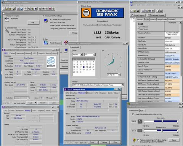
Task: Click the Cut icon in Result Browser toolbar
Action: 143,11
